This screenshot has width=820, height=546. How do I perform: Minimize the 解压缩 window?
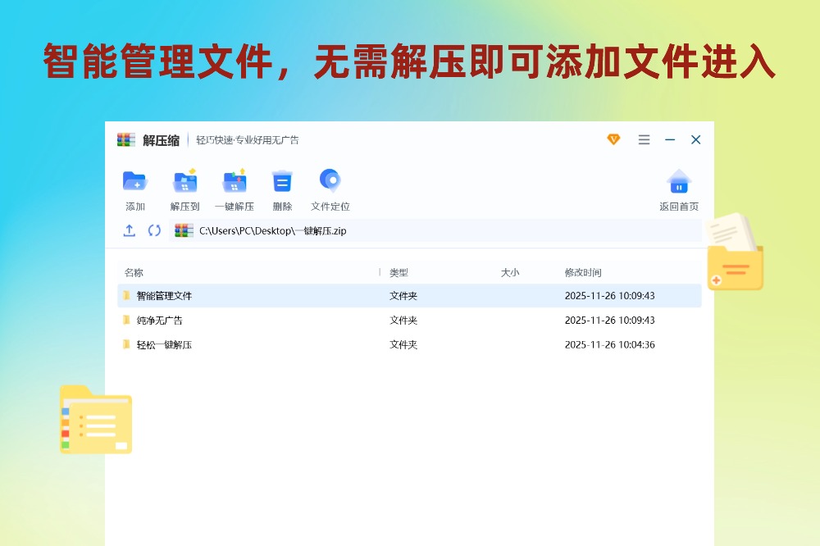(670, 140)
